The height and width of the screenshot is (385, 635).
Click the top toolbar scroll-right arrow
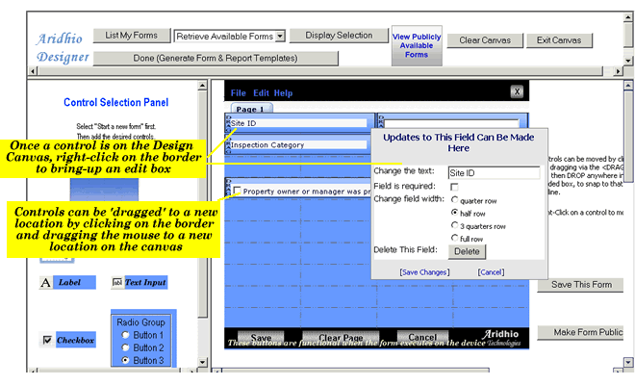pos(618,71)
